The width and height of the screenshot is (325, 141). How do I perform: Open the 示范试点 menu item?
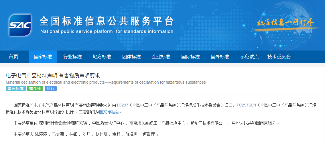click(x=249, y=57)
